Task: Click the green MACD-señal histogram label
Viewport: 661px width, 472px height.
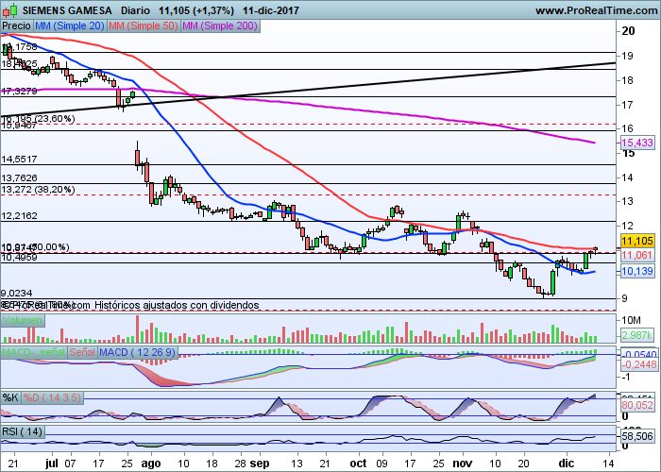Action: coord(32,352)
